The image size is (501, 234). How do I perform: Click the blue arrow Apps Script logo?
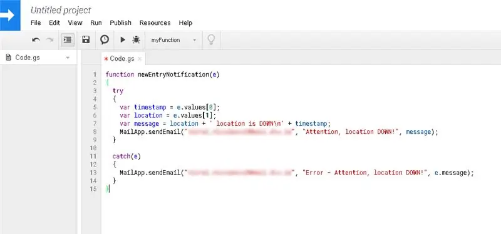tap(10, 15)
